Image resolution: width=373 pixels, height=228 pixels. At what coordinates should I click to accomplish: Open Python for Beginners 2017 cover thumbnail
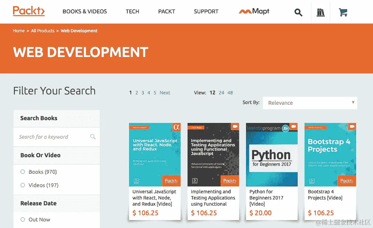(272, 155)
